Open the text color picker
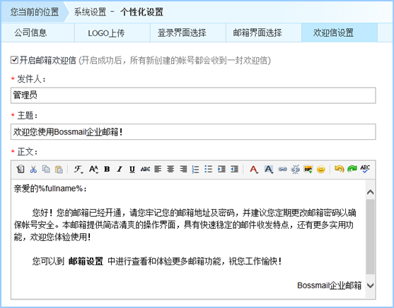Viewport: 394px width, 308px height. click(x=254, y=170)
